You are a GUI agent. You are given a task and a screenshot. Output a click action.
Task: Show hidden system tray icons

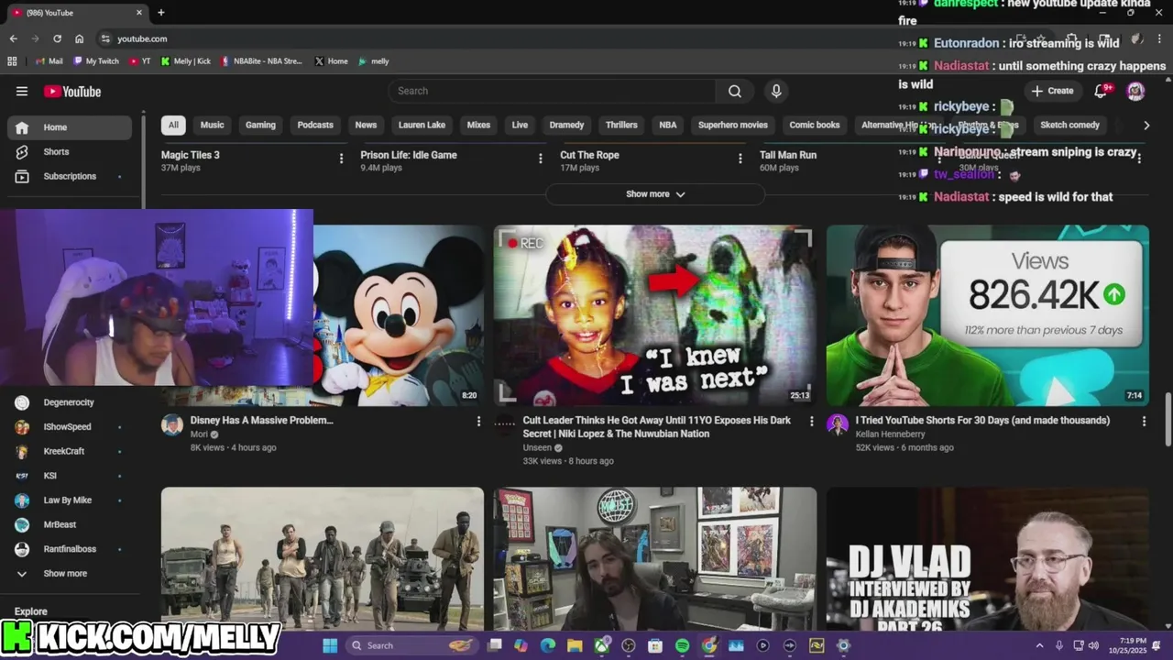pos(1039,645)
